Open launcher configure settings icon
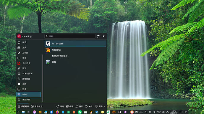This screenshot has width=204, height=114. (x=98, y=36)
